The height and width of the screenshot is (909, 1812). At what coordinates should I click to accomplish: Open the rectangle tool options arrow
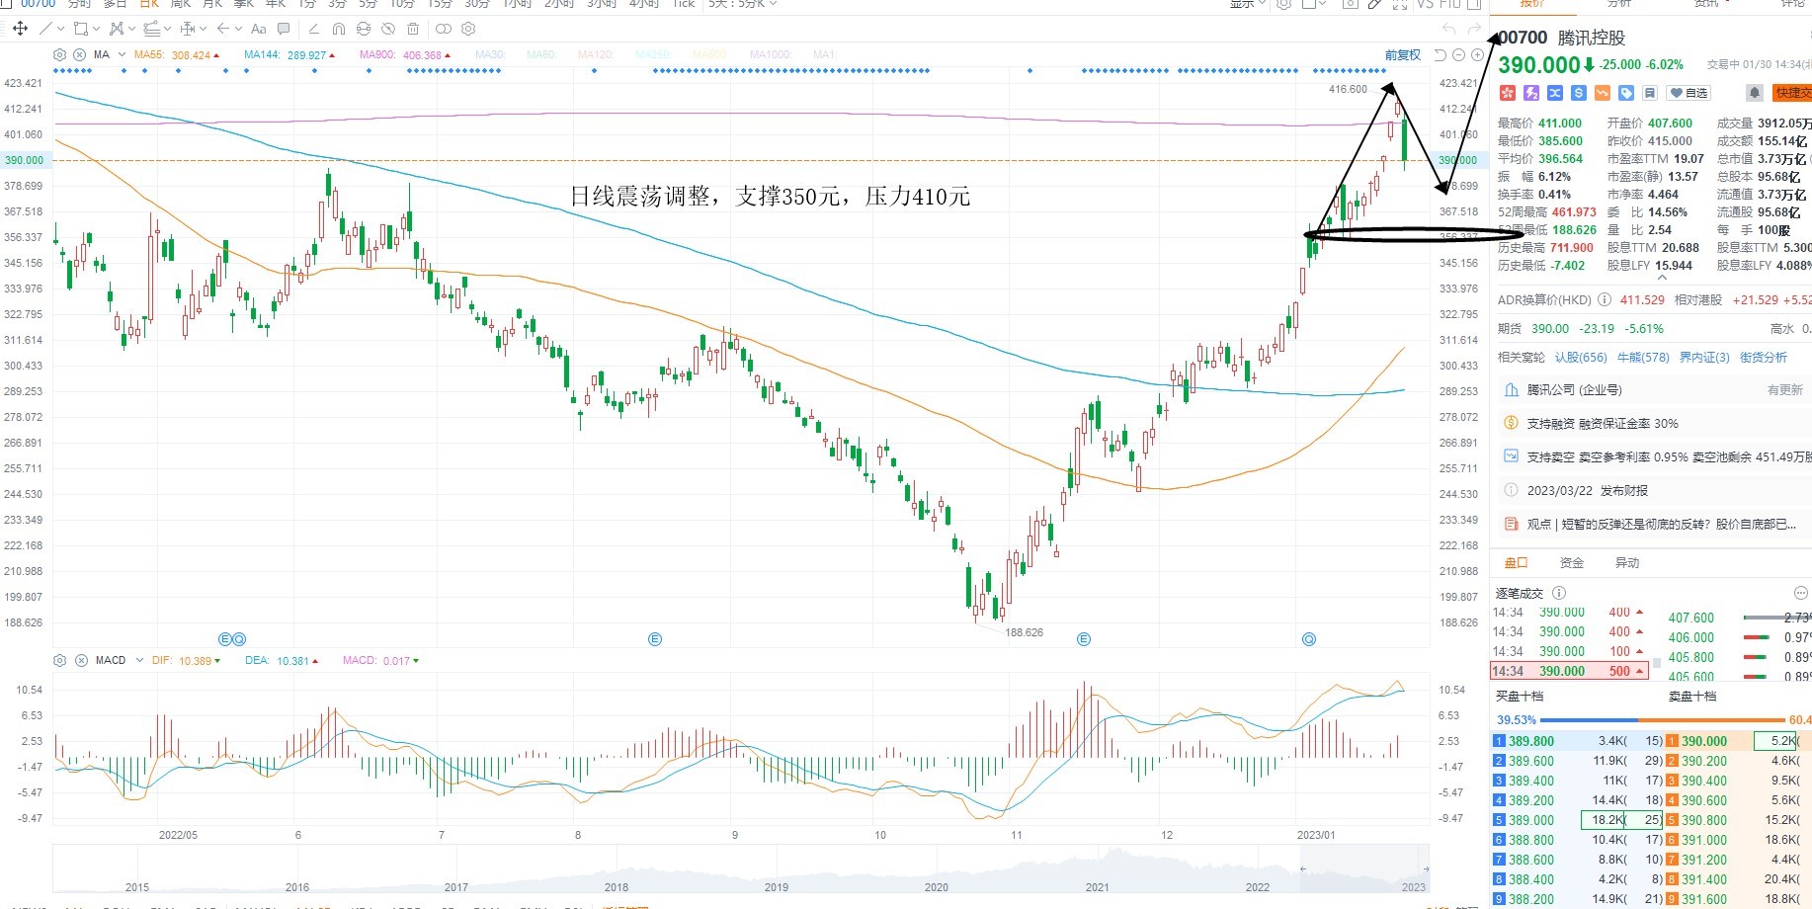[96, 29]
